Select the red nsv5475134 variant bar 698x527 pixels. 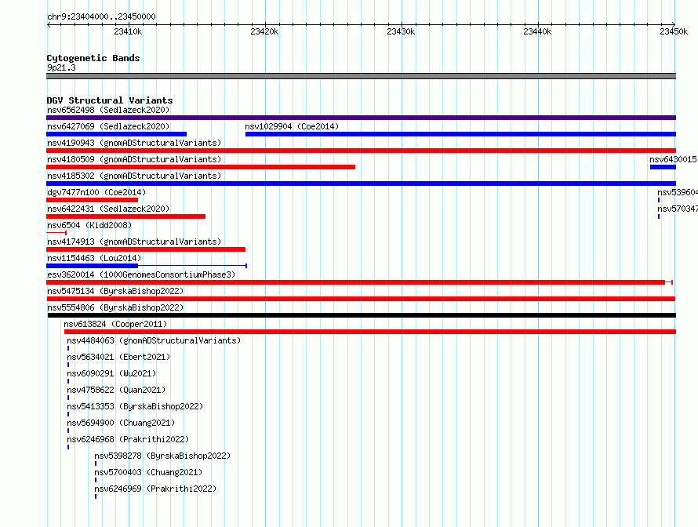(361, 299)
